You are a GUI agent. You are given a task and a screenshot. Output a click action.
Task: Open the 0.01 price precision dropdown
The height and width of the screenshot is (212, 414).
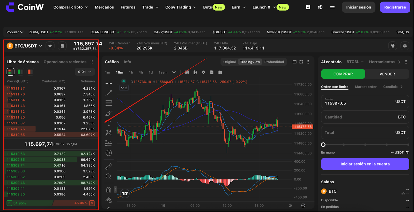(85, 72)
